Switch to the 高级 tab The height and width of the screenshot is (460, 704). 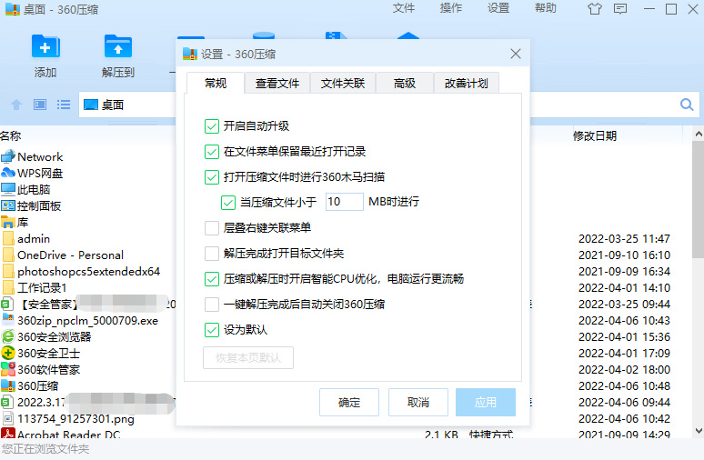point(405,83)
